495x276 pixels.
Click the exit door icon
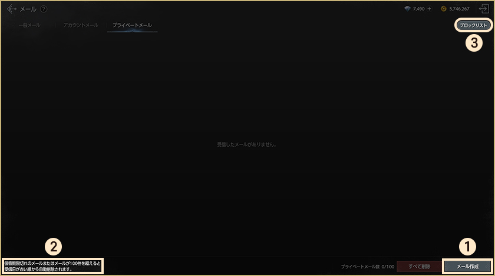484,9
